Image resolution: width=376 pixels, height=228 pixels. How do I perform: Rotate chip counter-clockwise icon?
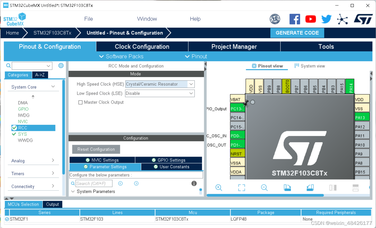point(310,187)
